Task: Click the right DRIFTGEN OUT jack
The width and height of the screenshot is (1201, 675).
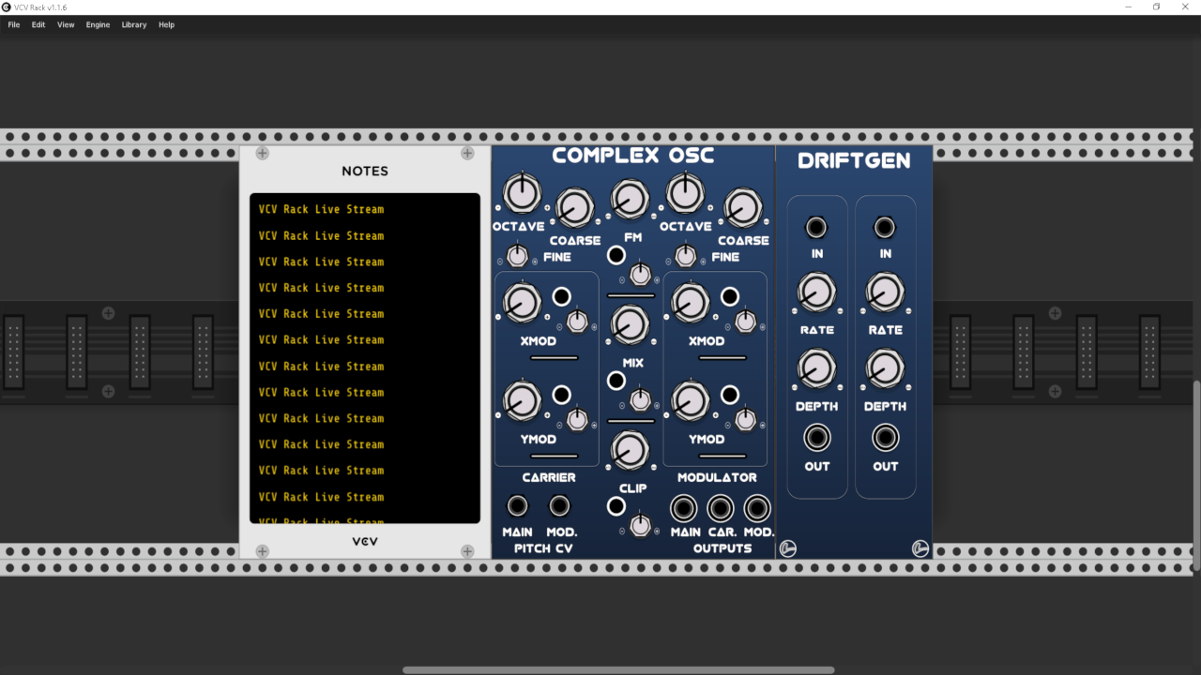Action: 885,438
